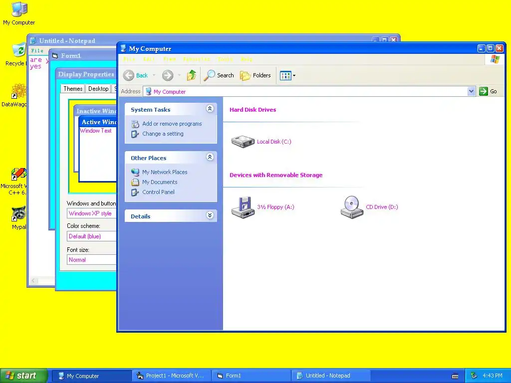Screen dimensions: 511x383
Task: Open the File menu in My Computer
Action: click(129, 59)
